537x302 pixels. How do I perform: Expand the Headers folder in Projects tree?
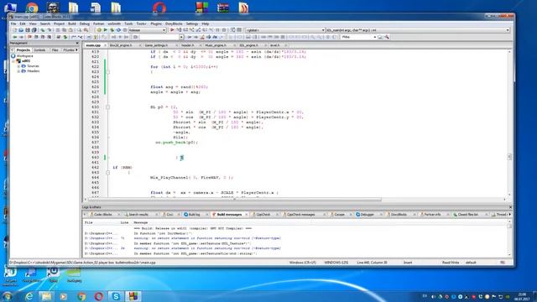[18, 71]
